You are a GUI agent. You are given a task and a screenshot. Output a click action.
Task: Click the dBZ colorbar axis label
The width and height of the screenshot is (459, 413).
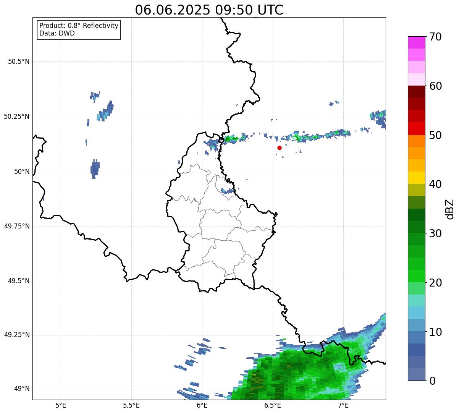(x=450, y=209)
